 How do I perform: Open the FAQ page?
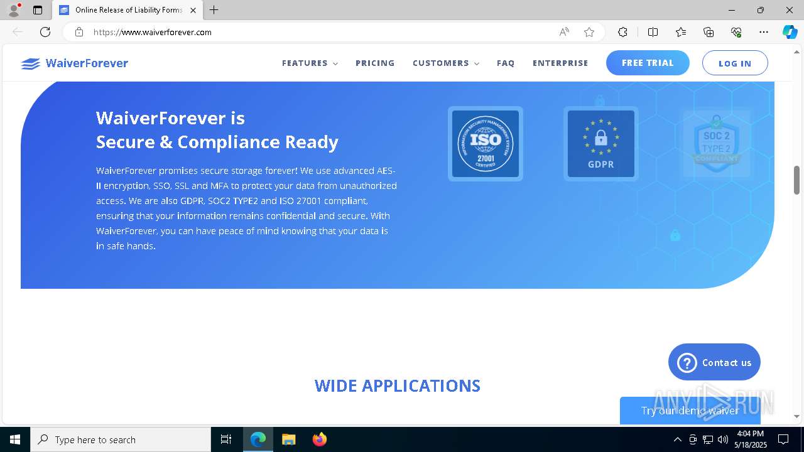506,63
